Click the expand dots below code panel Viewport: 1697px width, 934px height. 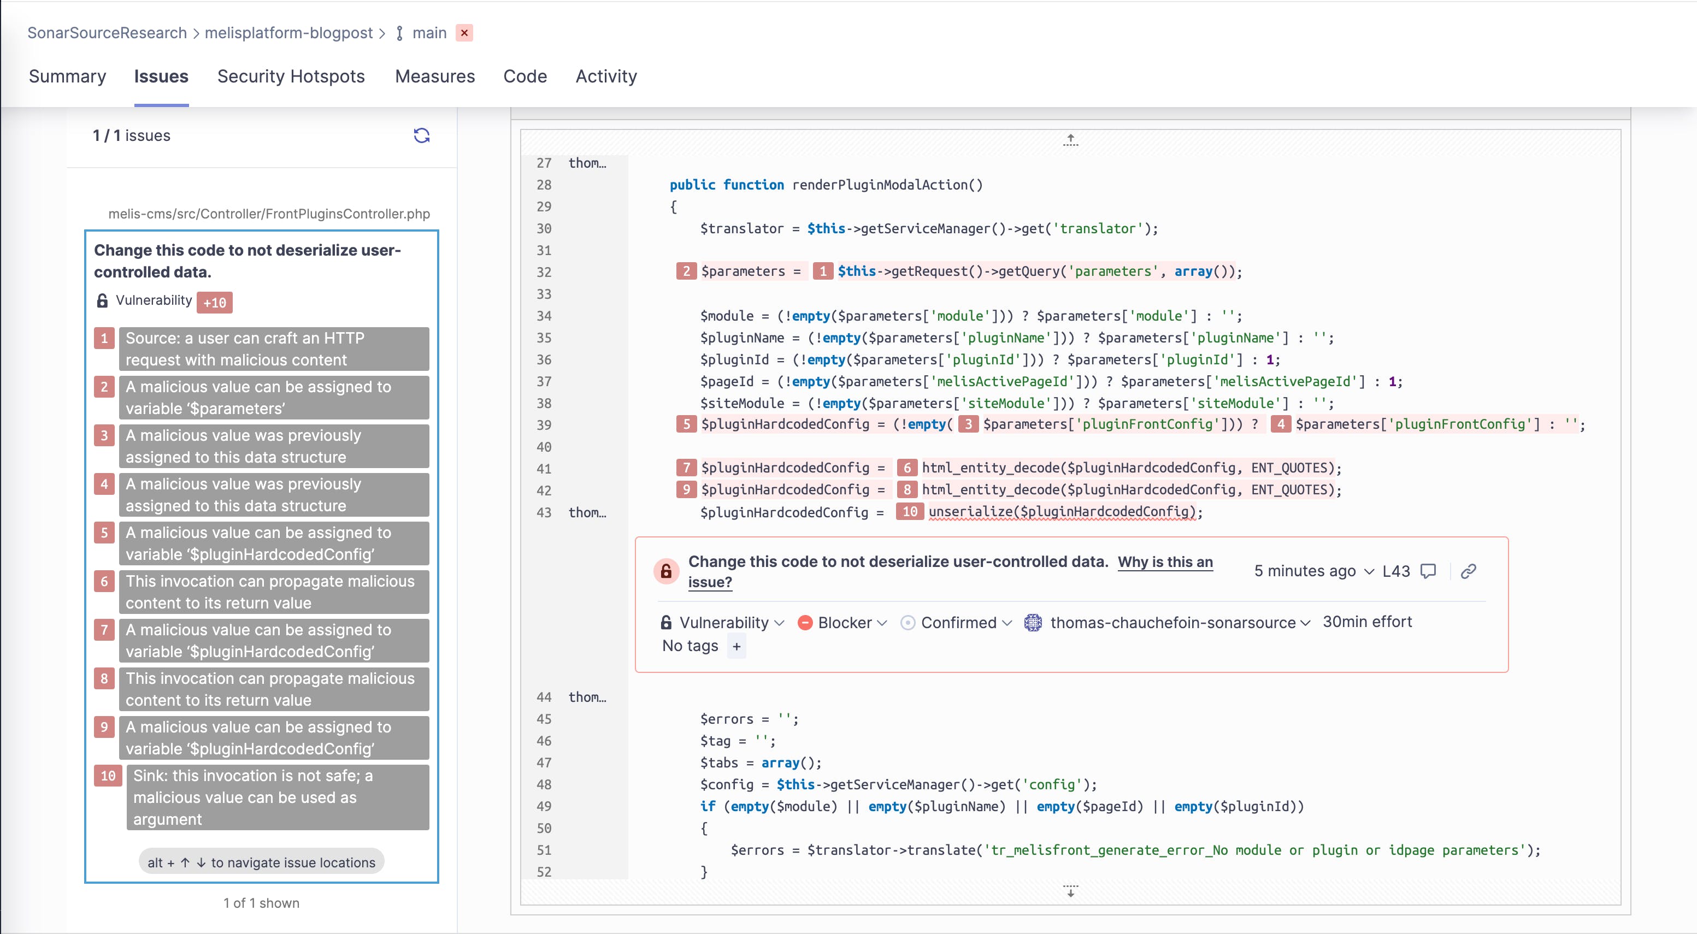click(x=1070, y=892)
